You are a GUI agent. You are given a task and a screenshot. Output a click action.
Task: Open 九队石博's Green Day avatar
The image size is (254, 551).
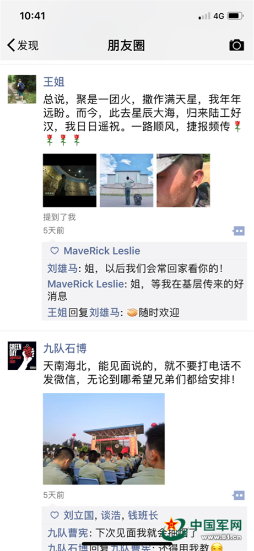(x=22, y=355)
